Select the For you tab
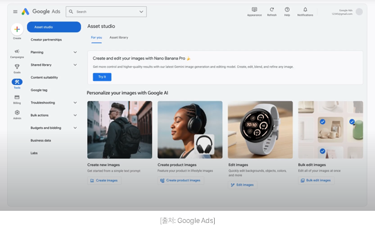This screenshot has height=229, width=375. [96, 37]
